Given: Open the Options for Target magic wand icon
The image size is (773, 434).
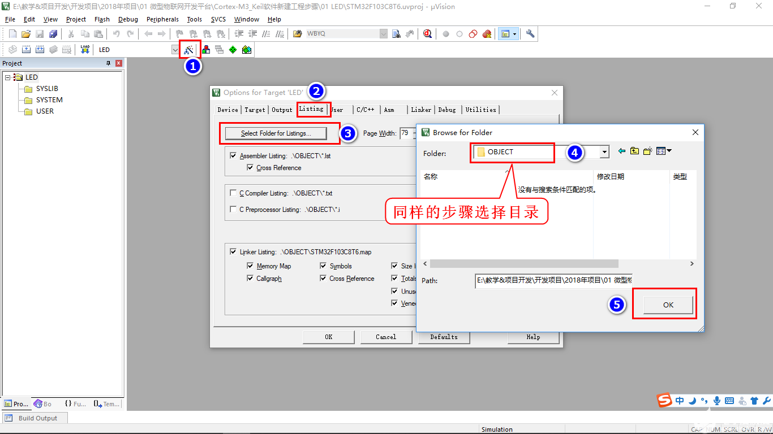Looking at the screenshot, I should pos(189,50).
